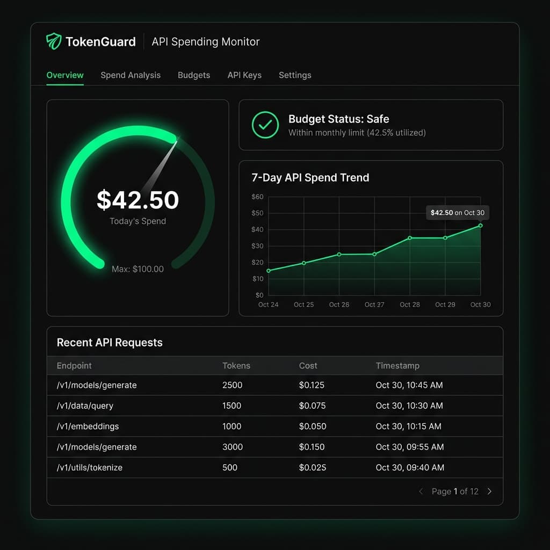Click the $42.50 tooltip on the trend chart
This screenshot has height=550, width=550.
[x=457, y=213]
